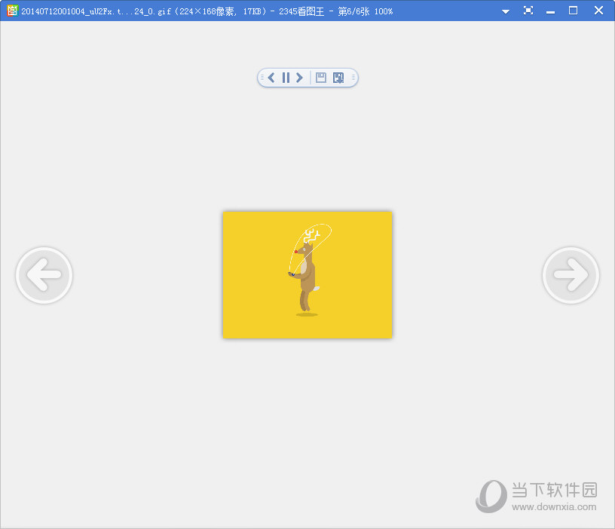Select the pause button between frame arrows
The height and width of the screenshot is (529, 615).
[x=286, y=78]
